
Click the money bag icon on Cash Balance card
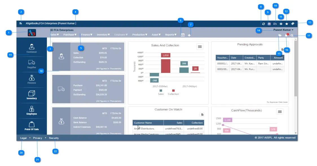(61, 121)
